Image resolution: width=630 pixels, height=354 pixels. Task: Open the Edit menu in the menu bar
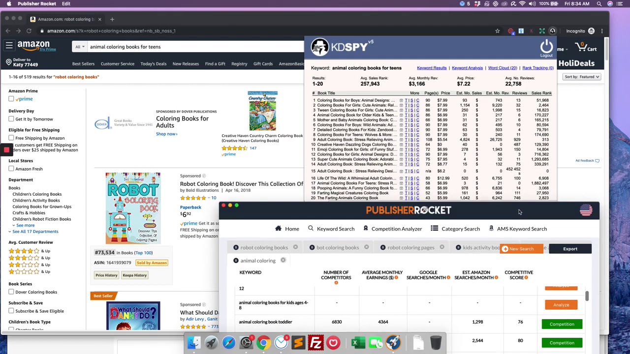[65, 3]
